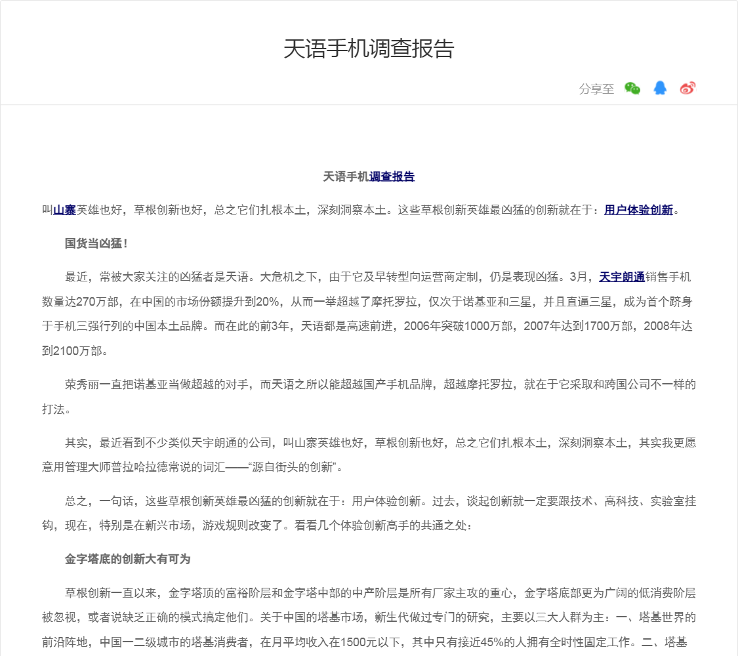Share the article to WeChat
738x656 pixels.
(x=632, y=88)
